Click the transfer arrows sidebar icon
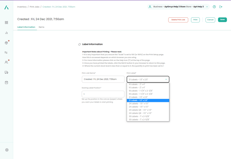 pyautogui.click(x=6, y=53)
